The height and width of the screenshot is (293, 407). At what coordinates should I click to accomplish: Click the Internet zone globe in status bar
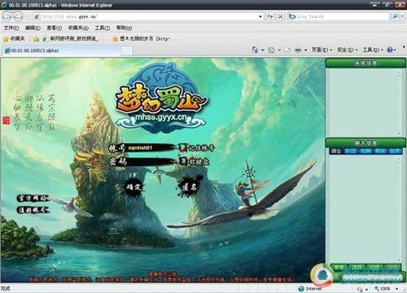tap(300, 289)
